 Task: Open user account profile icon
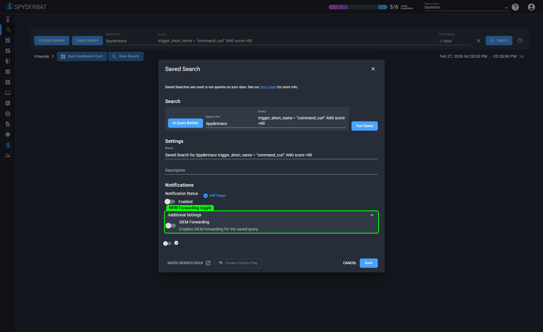click(531, 7)
